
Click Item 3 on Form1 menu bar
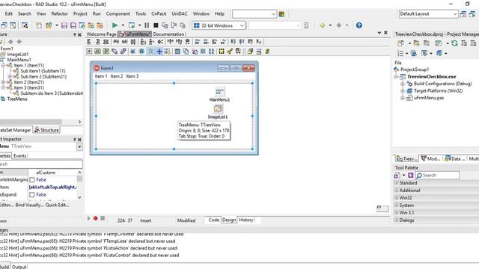coord(132,76)
